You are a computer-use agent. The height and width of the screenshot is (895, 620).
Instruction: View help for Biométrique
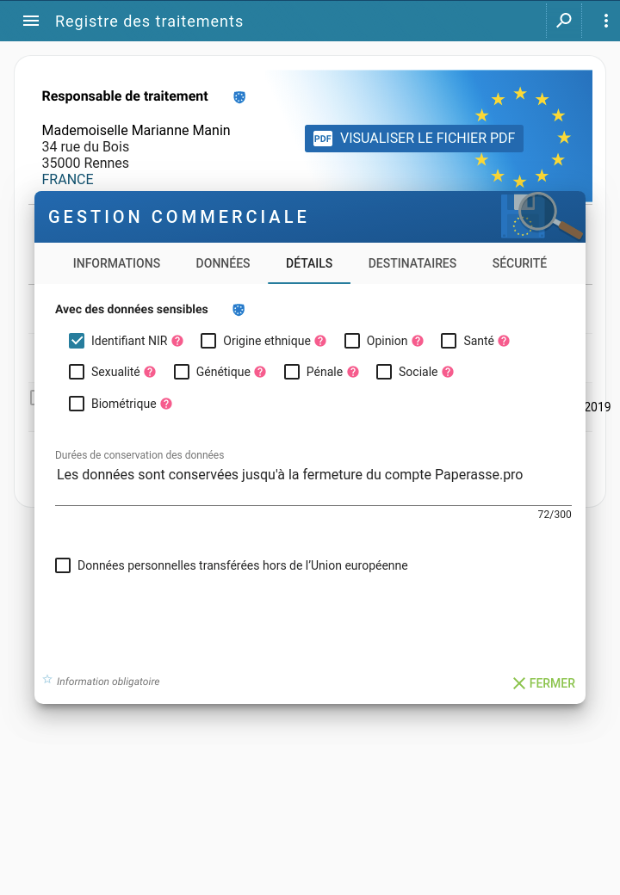click(x=165, y=403)
